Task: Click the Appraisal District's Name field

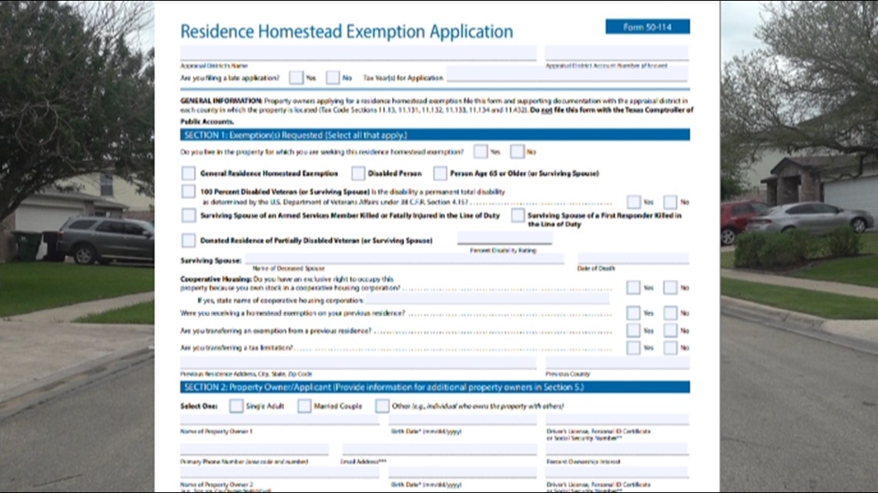Action: 358,53
